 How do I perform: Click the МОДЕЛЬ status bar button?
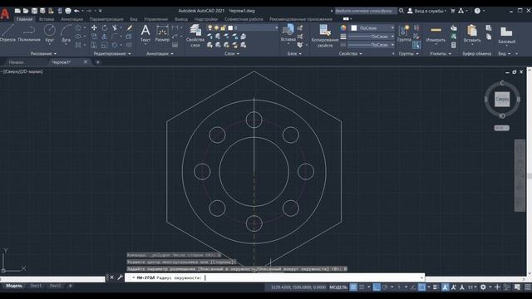click(x=338, y=287)
